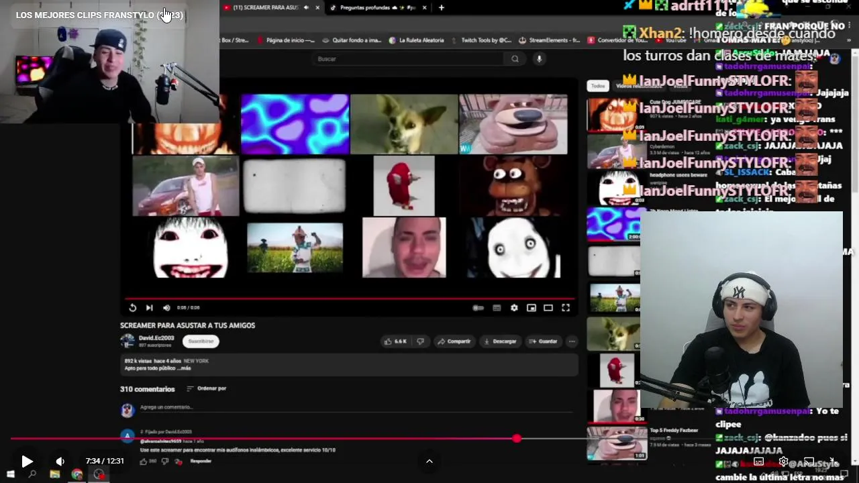The image size is (859, 483).
Task: Expand the chevron-up panel in outer player
Action: [429, 461]
